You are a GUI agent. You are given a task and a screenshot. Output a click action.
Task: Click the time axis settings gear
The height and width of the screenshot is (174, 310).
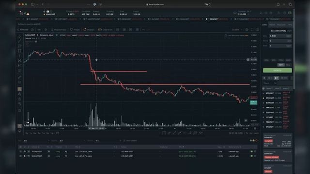tap(255, 129)
